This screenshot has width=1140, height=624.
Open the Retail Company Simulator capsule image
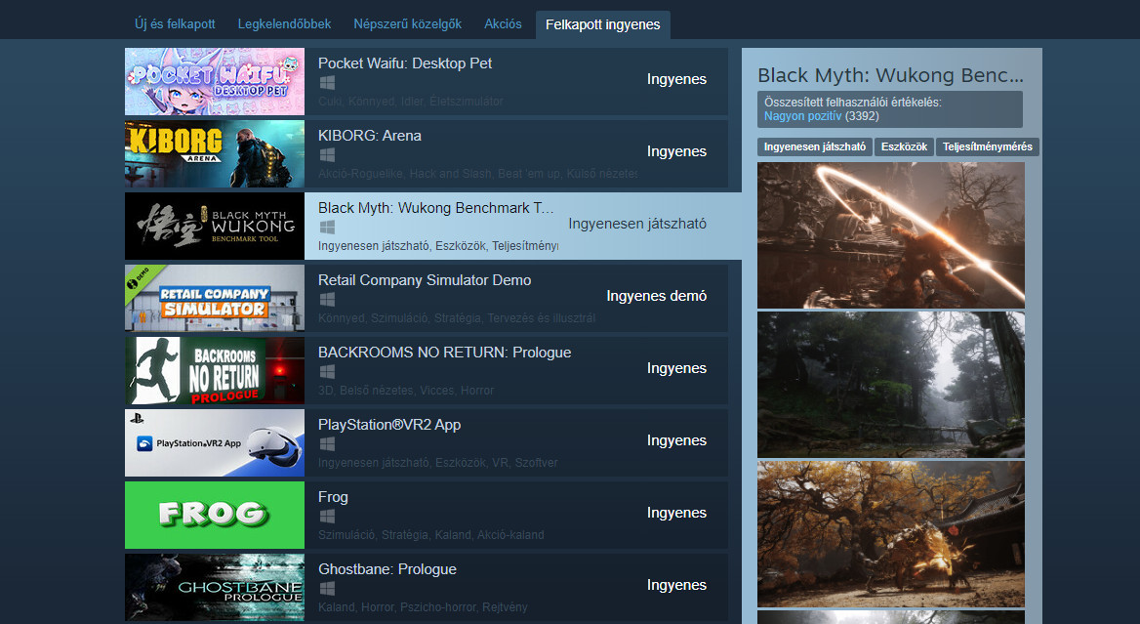point(215,298)
